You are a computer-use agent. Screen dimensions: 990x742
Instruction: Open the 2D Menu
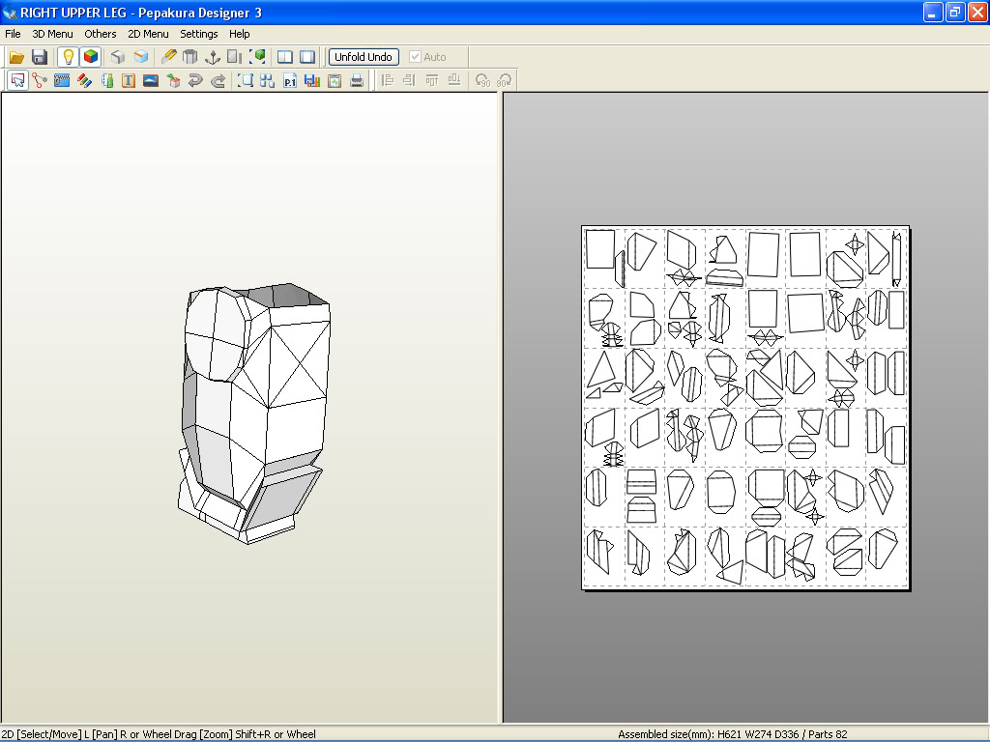[x=148, y=34]
